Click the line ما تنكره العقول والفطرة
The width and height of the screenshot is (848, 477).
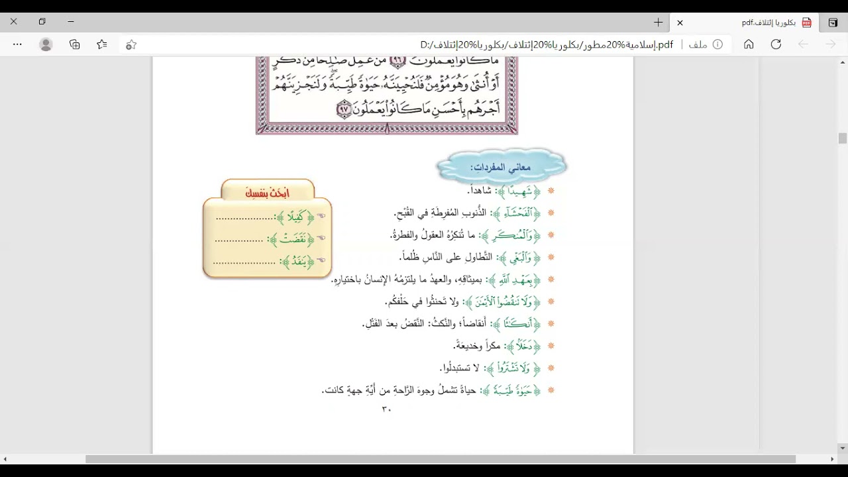pyautogui.click(x=433, y=235)
